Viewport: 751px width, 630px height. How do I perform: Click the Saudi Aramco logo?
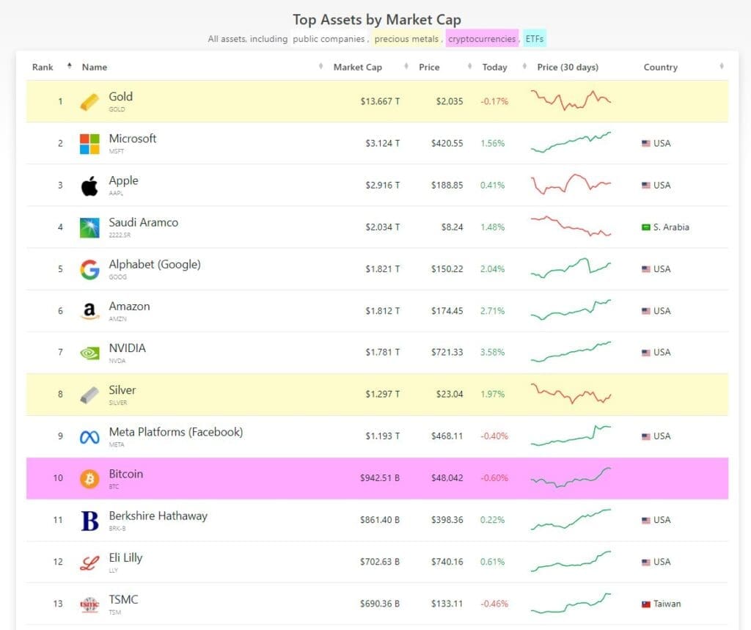coord(89,227)
